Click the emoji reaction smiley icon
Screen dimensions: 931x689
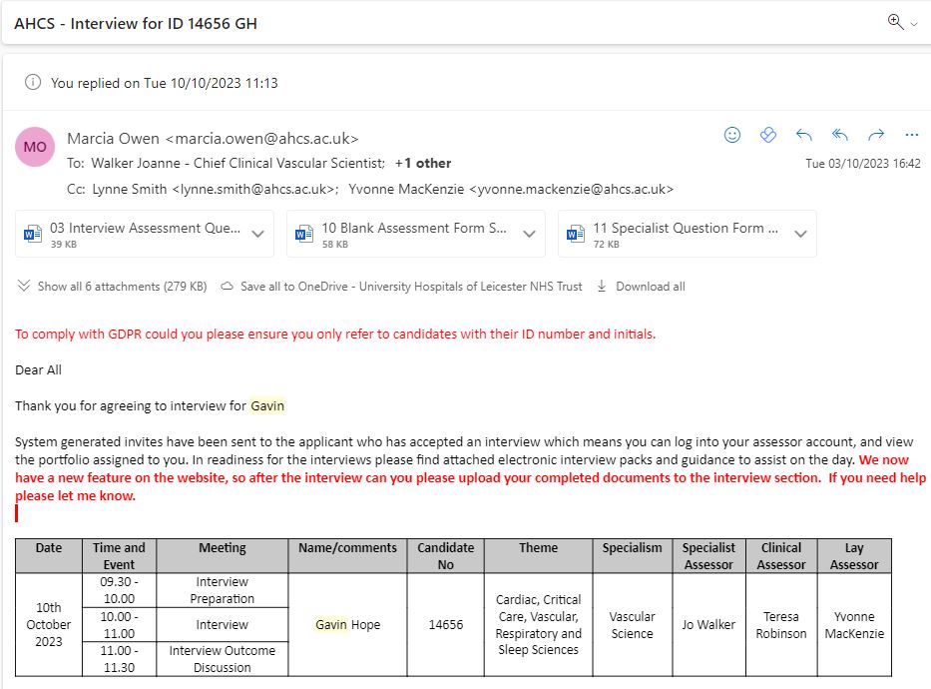click(732, 135)
